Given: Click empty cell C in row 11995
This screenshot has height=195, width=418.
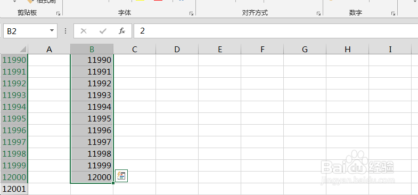Looking at the screenshot, I should coord(134,119).
